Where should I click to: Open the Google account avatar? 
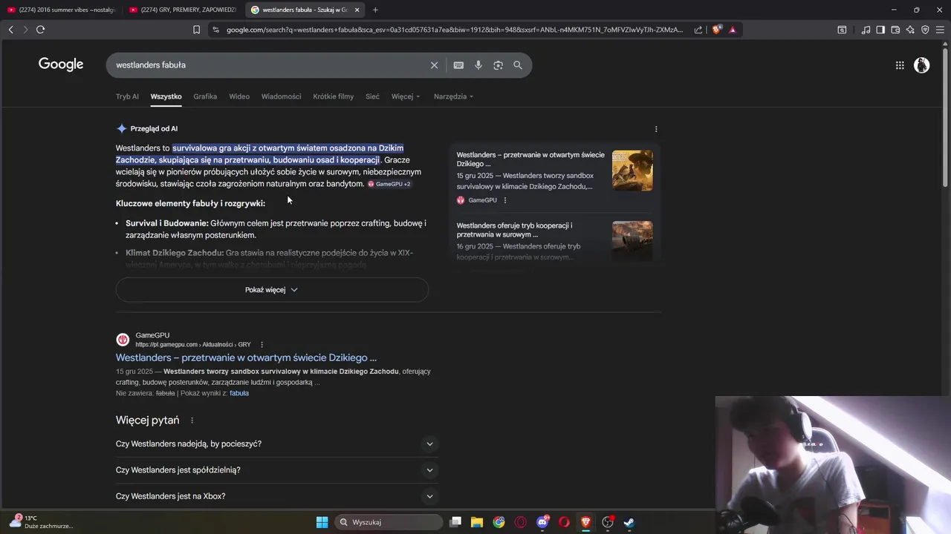(921, 65)
